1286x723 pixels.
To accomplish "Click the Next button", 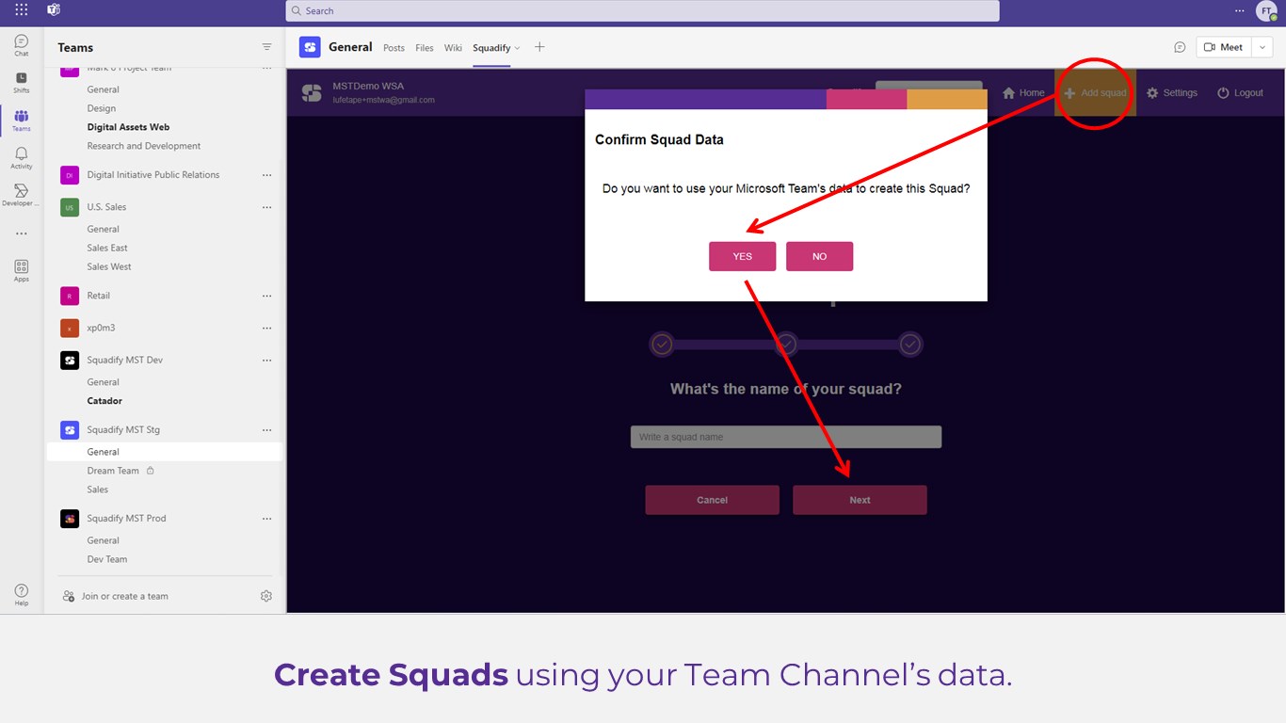I will (x=860, y=500).
